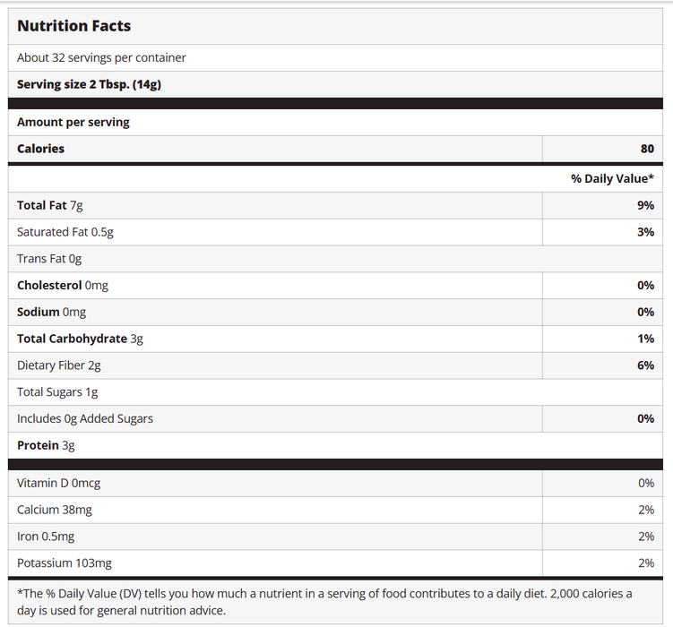Click the Includes 0g Added Sugars text

pos(85,418)
